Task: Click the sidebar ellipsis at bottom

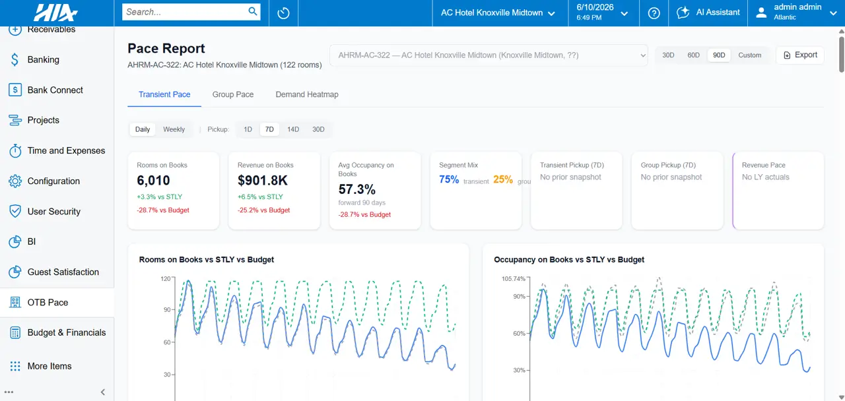Action: click(9, 392)
